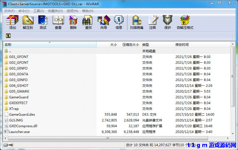Image resolution: width=238 pixels, height=150 pixels.
Task: Start the 向导 (Wizard) tool
Action: [x=104, y=22]
